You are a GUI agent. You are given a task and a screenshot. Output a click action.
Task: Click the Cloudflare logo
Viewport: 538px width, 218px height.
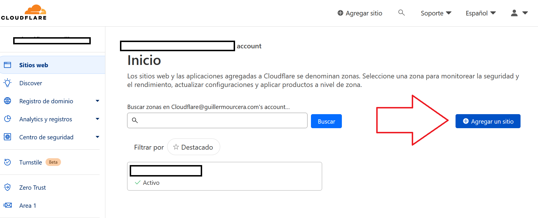(24, 12)
